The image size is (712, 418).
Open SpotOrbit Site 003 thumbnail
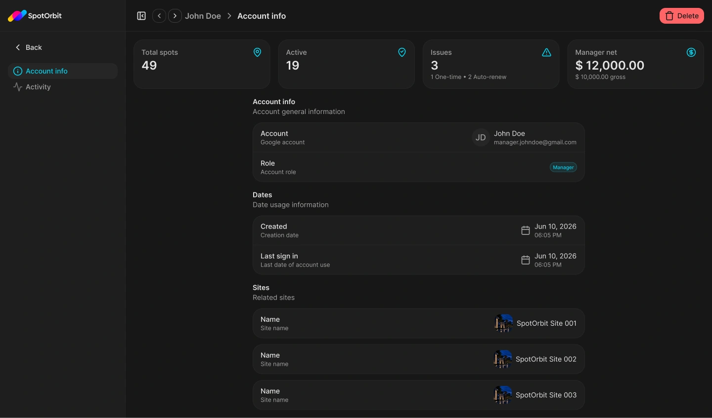[x=503, y=395]
